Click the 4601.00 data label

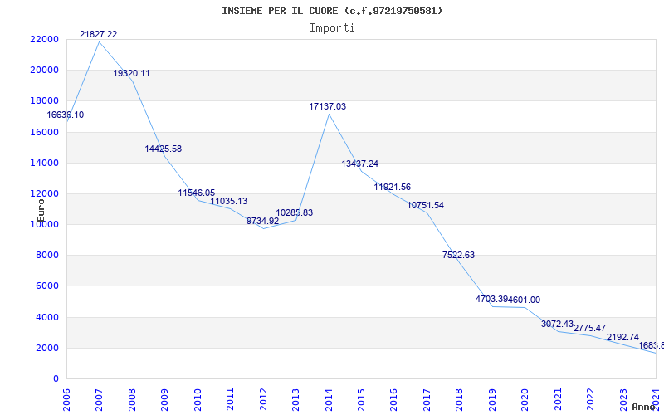[x=525, y=300]
